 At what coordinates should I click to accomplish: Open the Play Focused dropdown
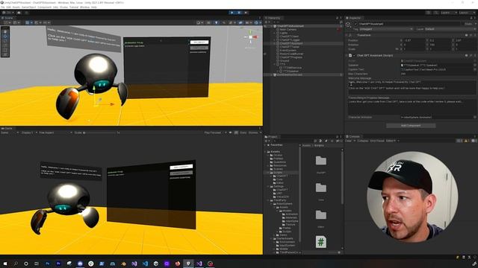(x=216, y=133)
